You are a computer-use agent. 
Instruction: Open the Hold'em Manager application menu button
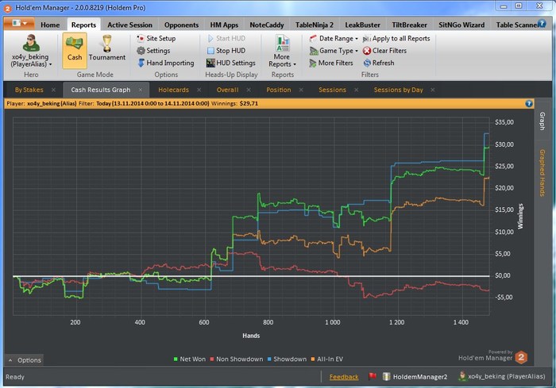point(19,23)
